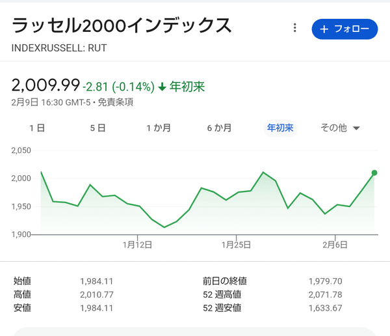Expand the その他 range dropdown

tap(340, 128)
